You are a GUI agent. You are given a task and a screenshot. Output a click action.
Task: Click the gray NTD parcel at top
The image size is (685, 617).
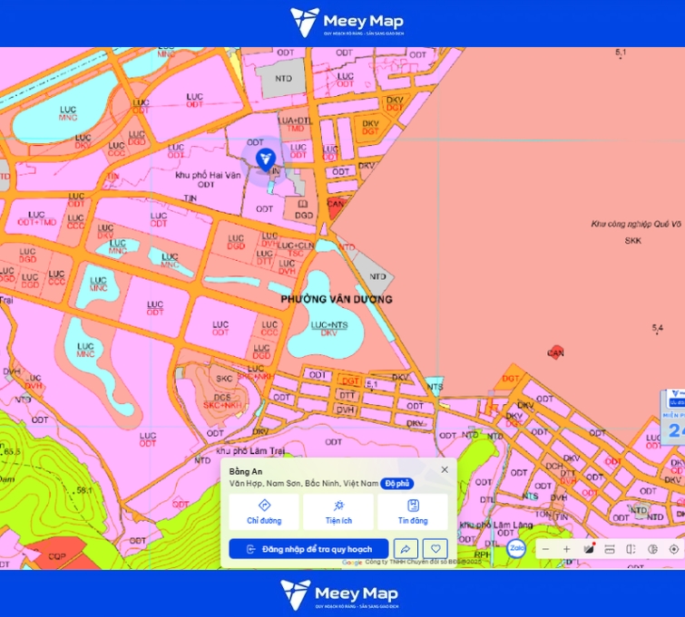283,79
